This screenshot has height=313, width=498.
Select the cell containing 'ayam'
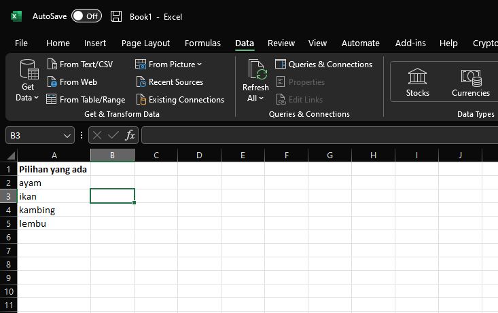pyautogui.click(x=54, y=183)
